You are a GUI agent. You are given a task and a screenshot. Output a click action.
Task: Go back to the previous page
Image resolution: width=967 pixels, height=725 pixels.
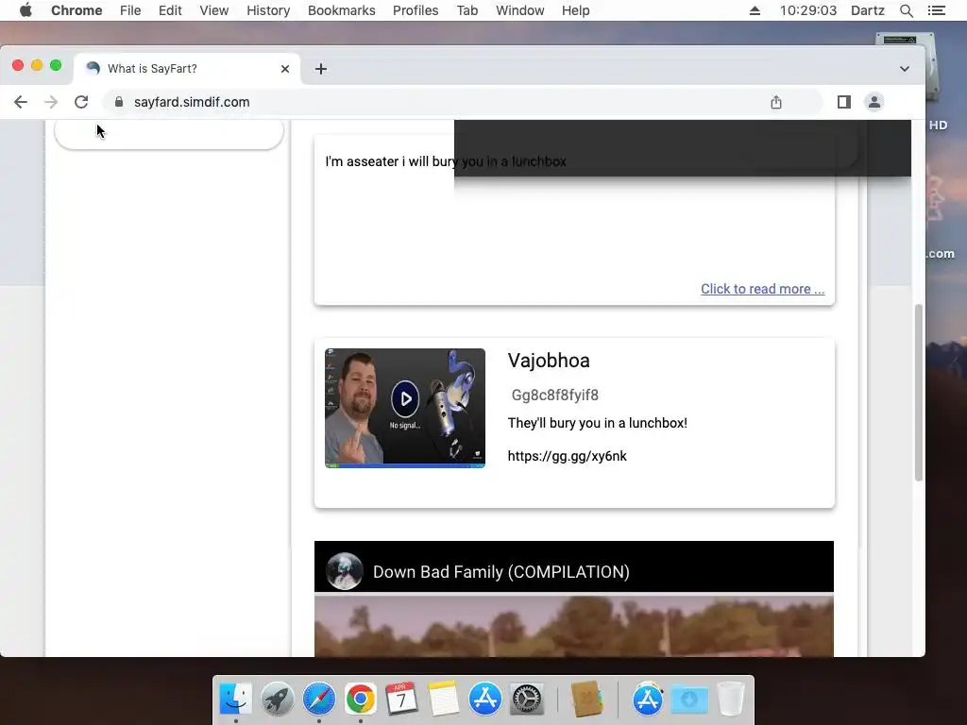point(21,102)
